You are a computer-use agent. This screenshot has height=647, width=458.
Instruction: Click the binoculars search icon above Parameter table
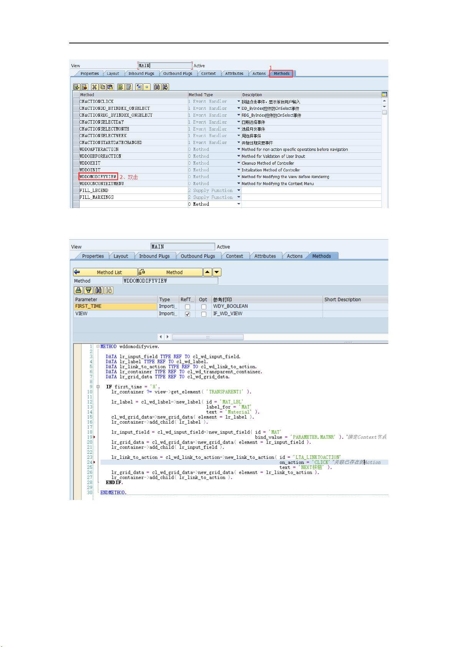tap(98, 290)
